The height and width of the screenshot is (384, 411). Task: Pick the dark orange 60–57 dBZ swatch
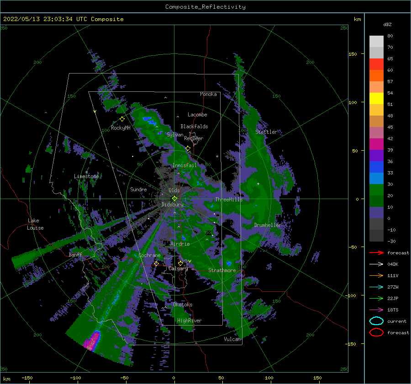(376, 75)
